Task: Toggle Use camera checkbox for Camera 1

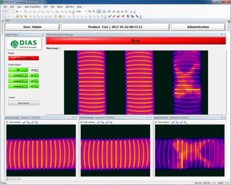Action: tap(8, 122)
